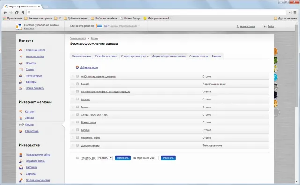Open the Chrome menu button
Viewport: 300px width, 185px height.
(295, 13)
